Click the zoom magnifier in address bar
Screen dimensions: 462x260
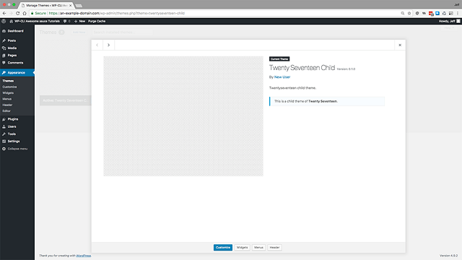coord(403,13)
